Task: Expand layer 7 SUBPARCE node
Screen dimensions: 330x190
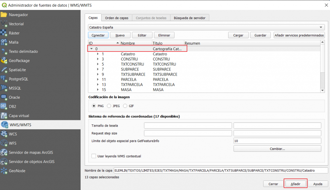Action: point(98,69)
